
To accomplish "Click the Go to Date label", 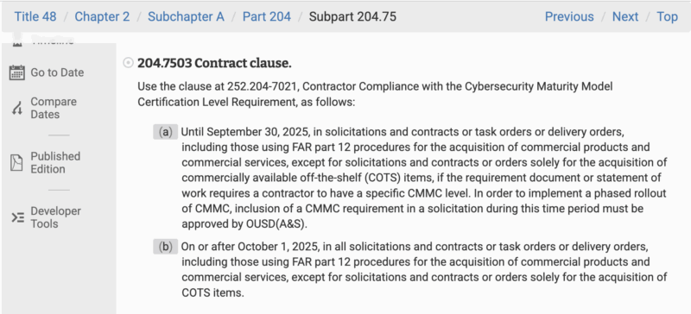I will point(57,72).
